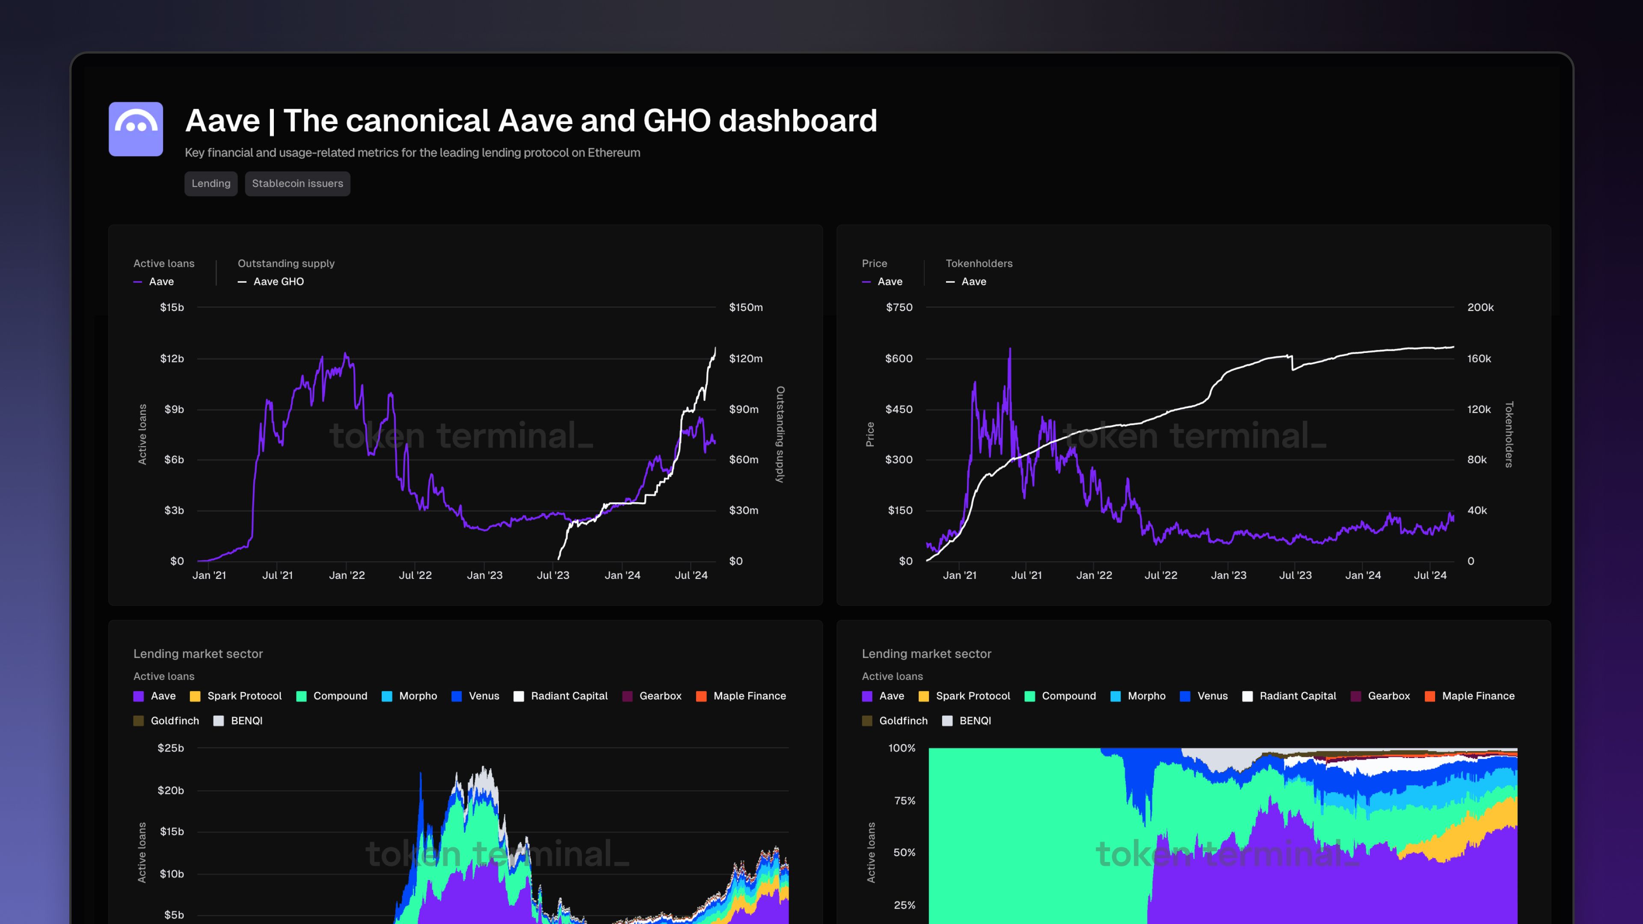This screenshot has height=924, width=1643.
Task: Click Aave purple swatch in right chart legend
Action: click(867, 696)
